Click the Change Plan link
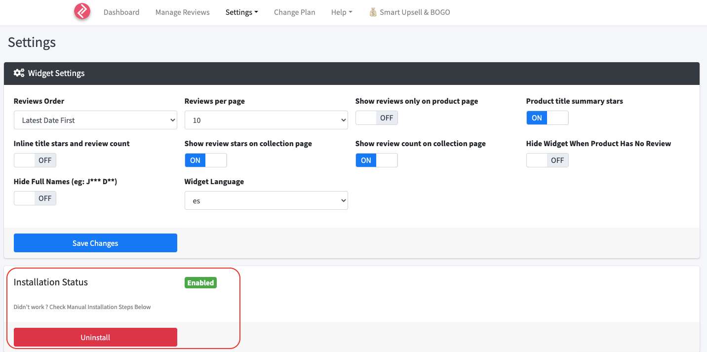The image size is (707, 352). point(294,12)
